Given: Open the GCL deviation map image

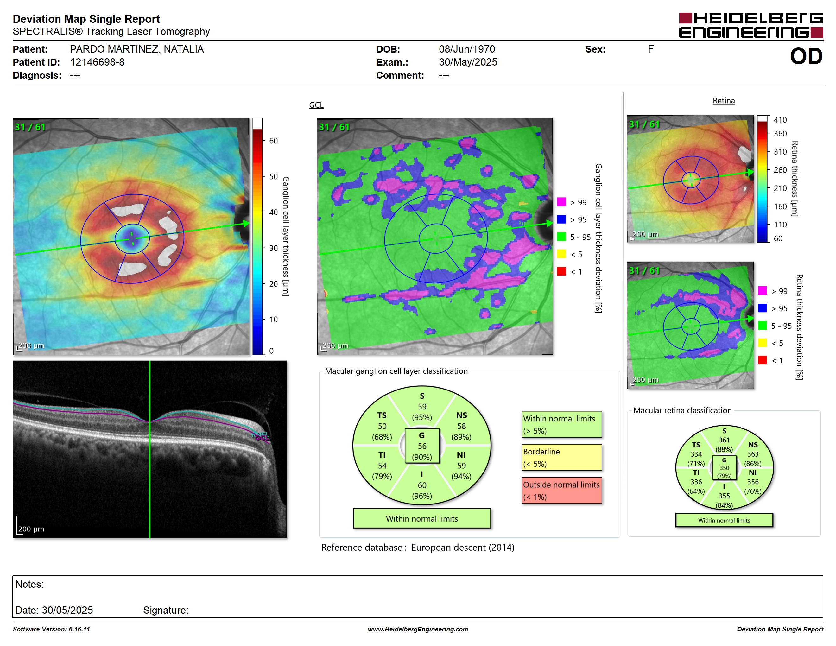Looking at the screenshot, I should point(435,236).
